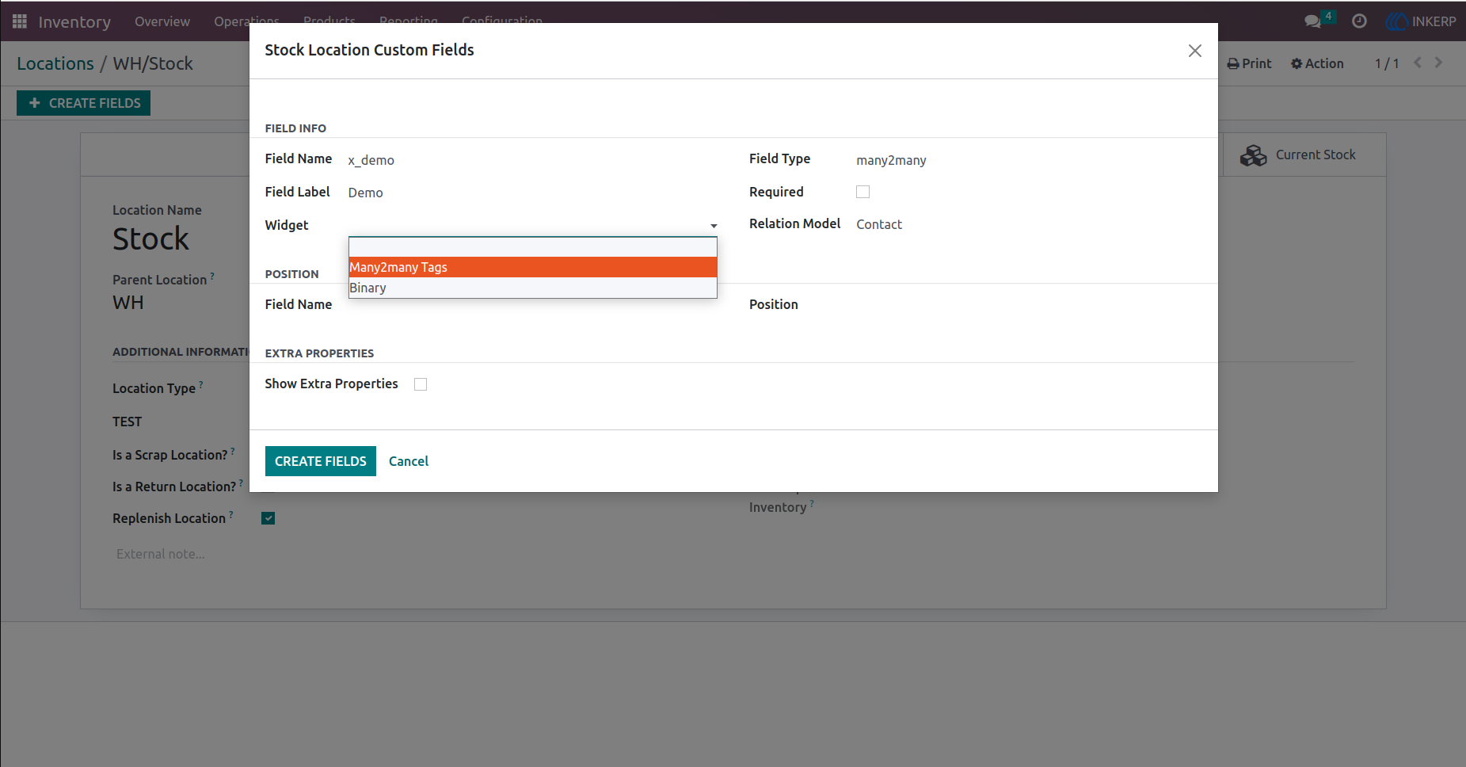Go to Locations breadcrumb link
Image resolution: width=1466 pixels, height=767 pixels.
pyautogui.click(x=55, y=63)
